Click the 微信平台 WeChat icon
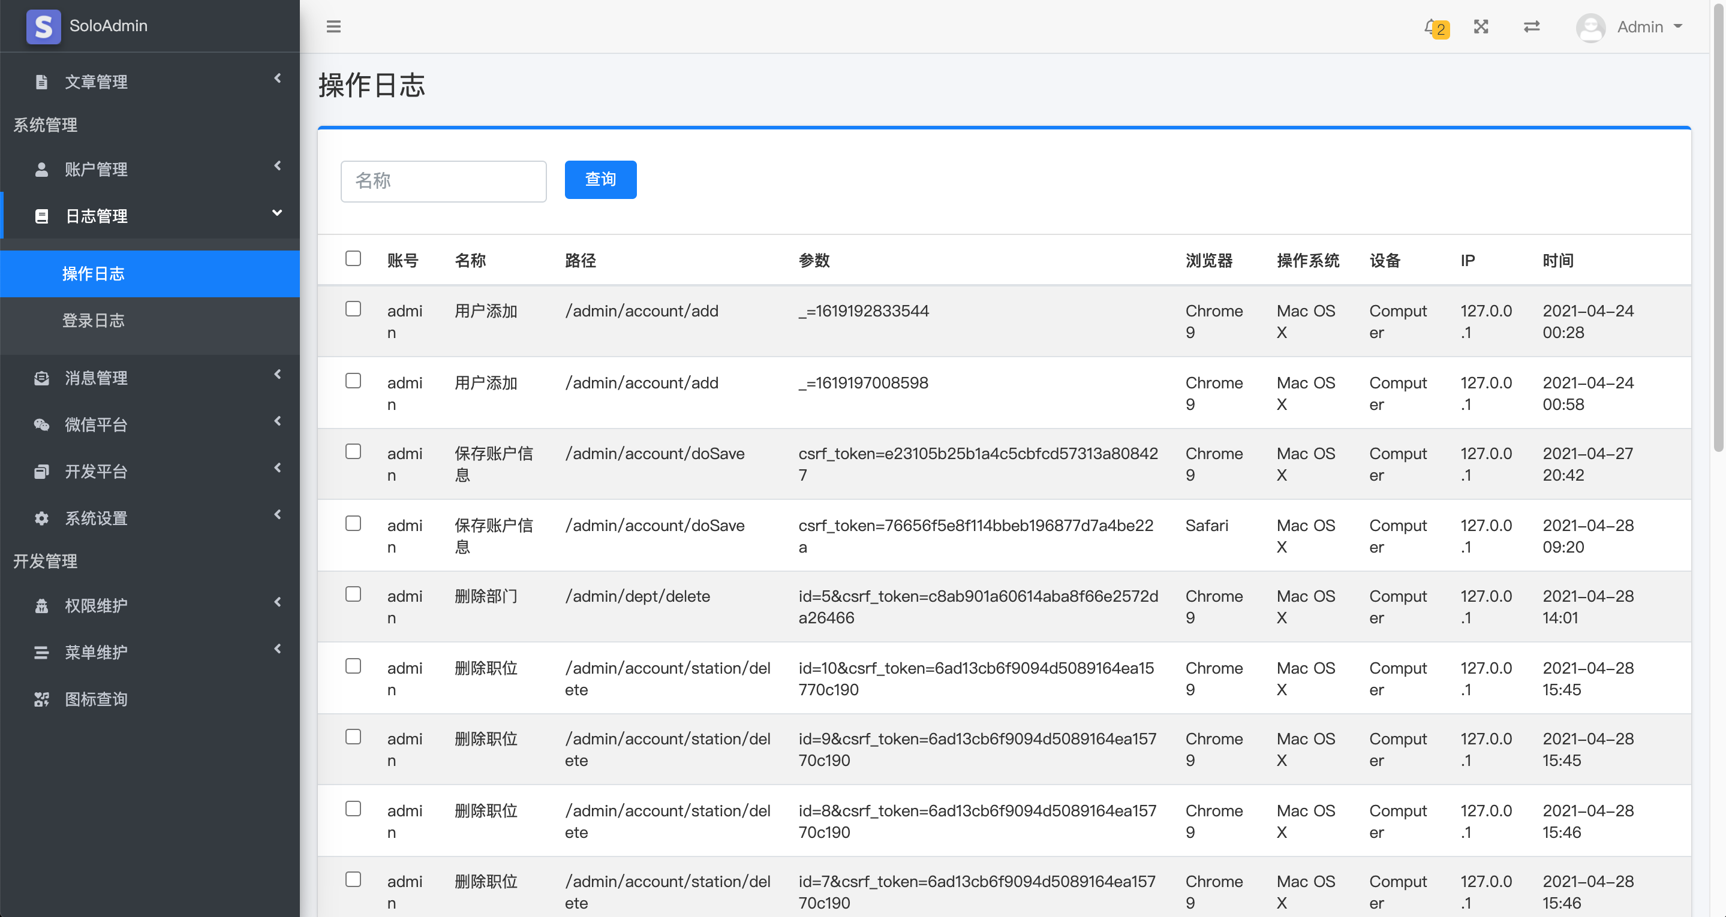1726x917 pixels. pyautogui.click(x=41, y=425)
